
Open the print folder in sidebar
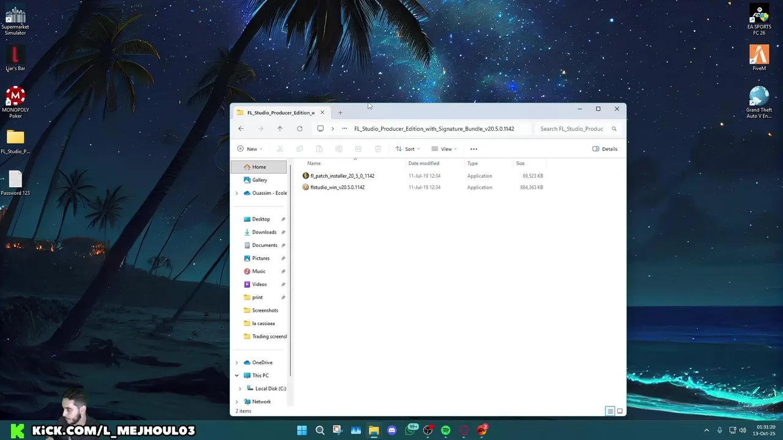[x=258, y=298]
